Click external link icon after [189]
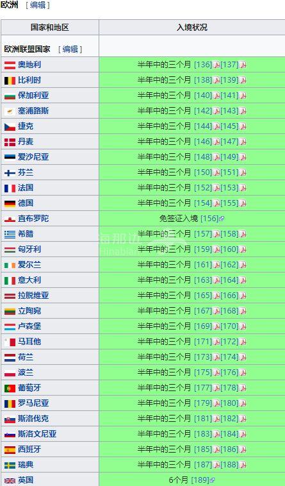The image size is (285, 486). click(x=212, y=480)
